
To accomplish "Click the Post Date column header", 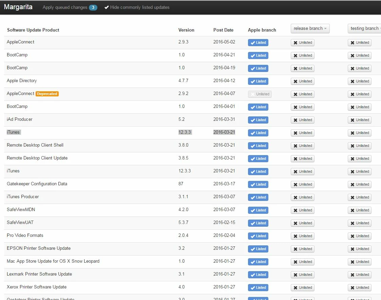I will (223, 30).
